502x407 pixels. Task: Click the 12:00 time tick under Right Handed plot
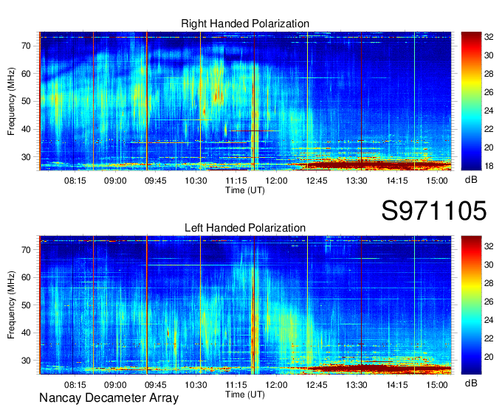276,181
